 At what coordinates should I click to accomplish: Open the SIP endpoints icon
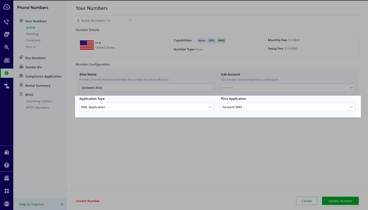coord(7,60)
